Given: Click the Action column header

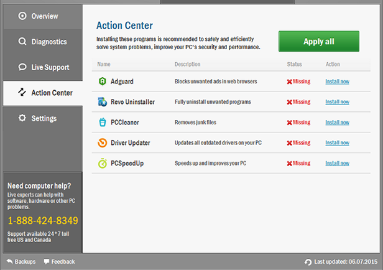Looking at the screenshot, I should pos(333,64).
